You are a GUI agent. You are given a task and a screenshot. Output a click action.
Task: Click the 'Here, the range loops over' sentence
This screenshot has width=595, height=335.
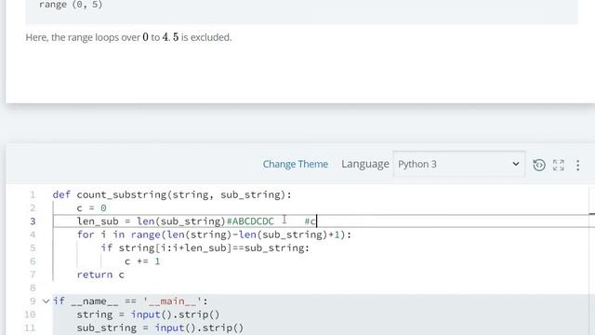(128, 37)
